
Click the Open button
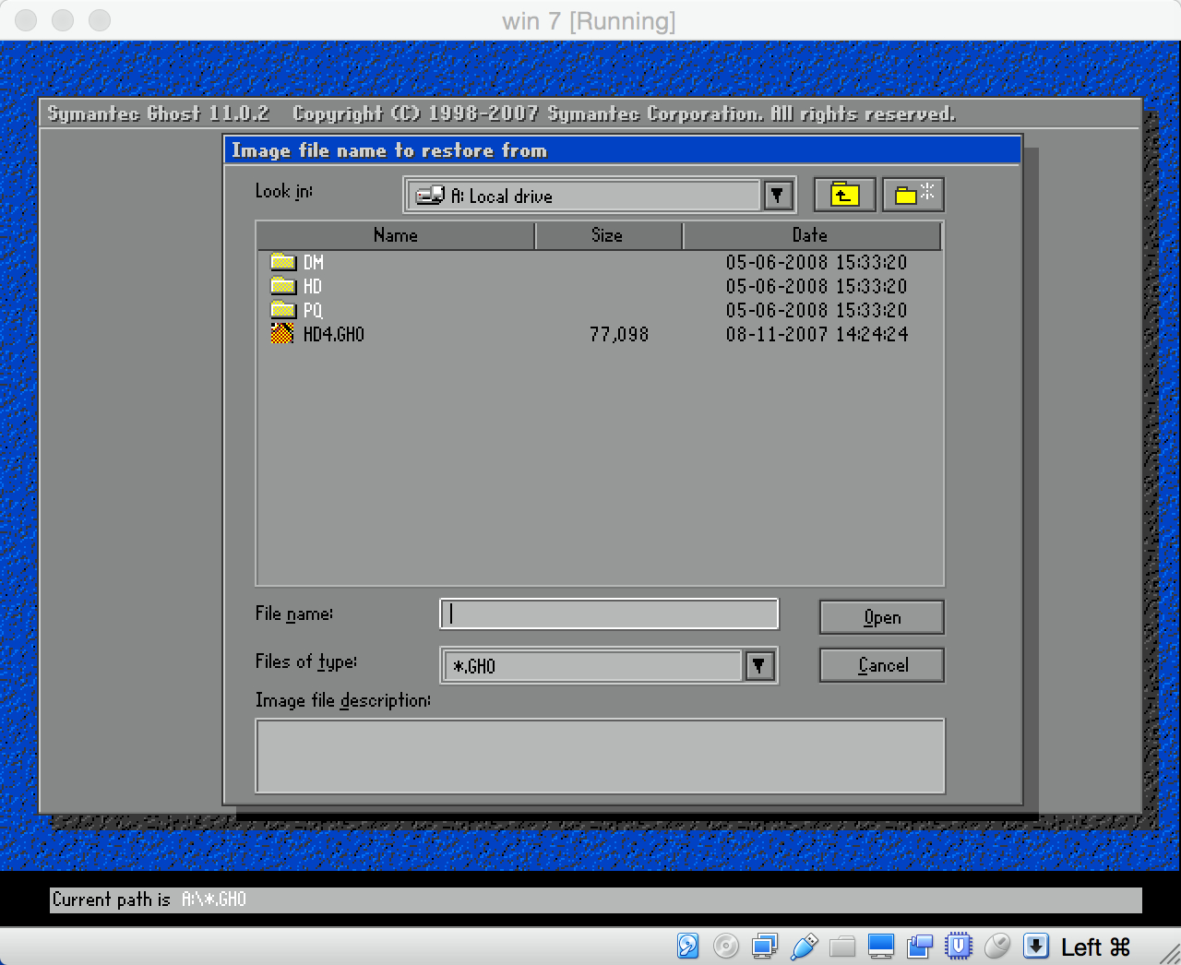tap(881, 617)
